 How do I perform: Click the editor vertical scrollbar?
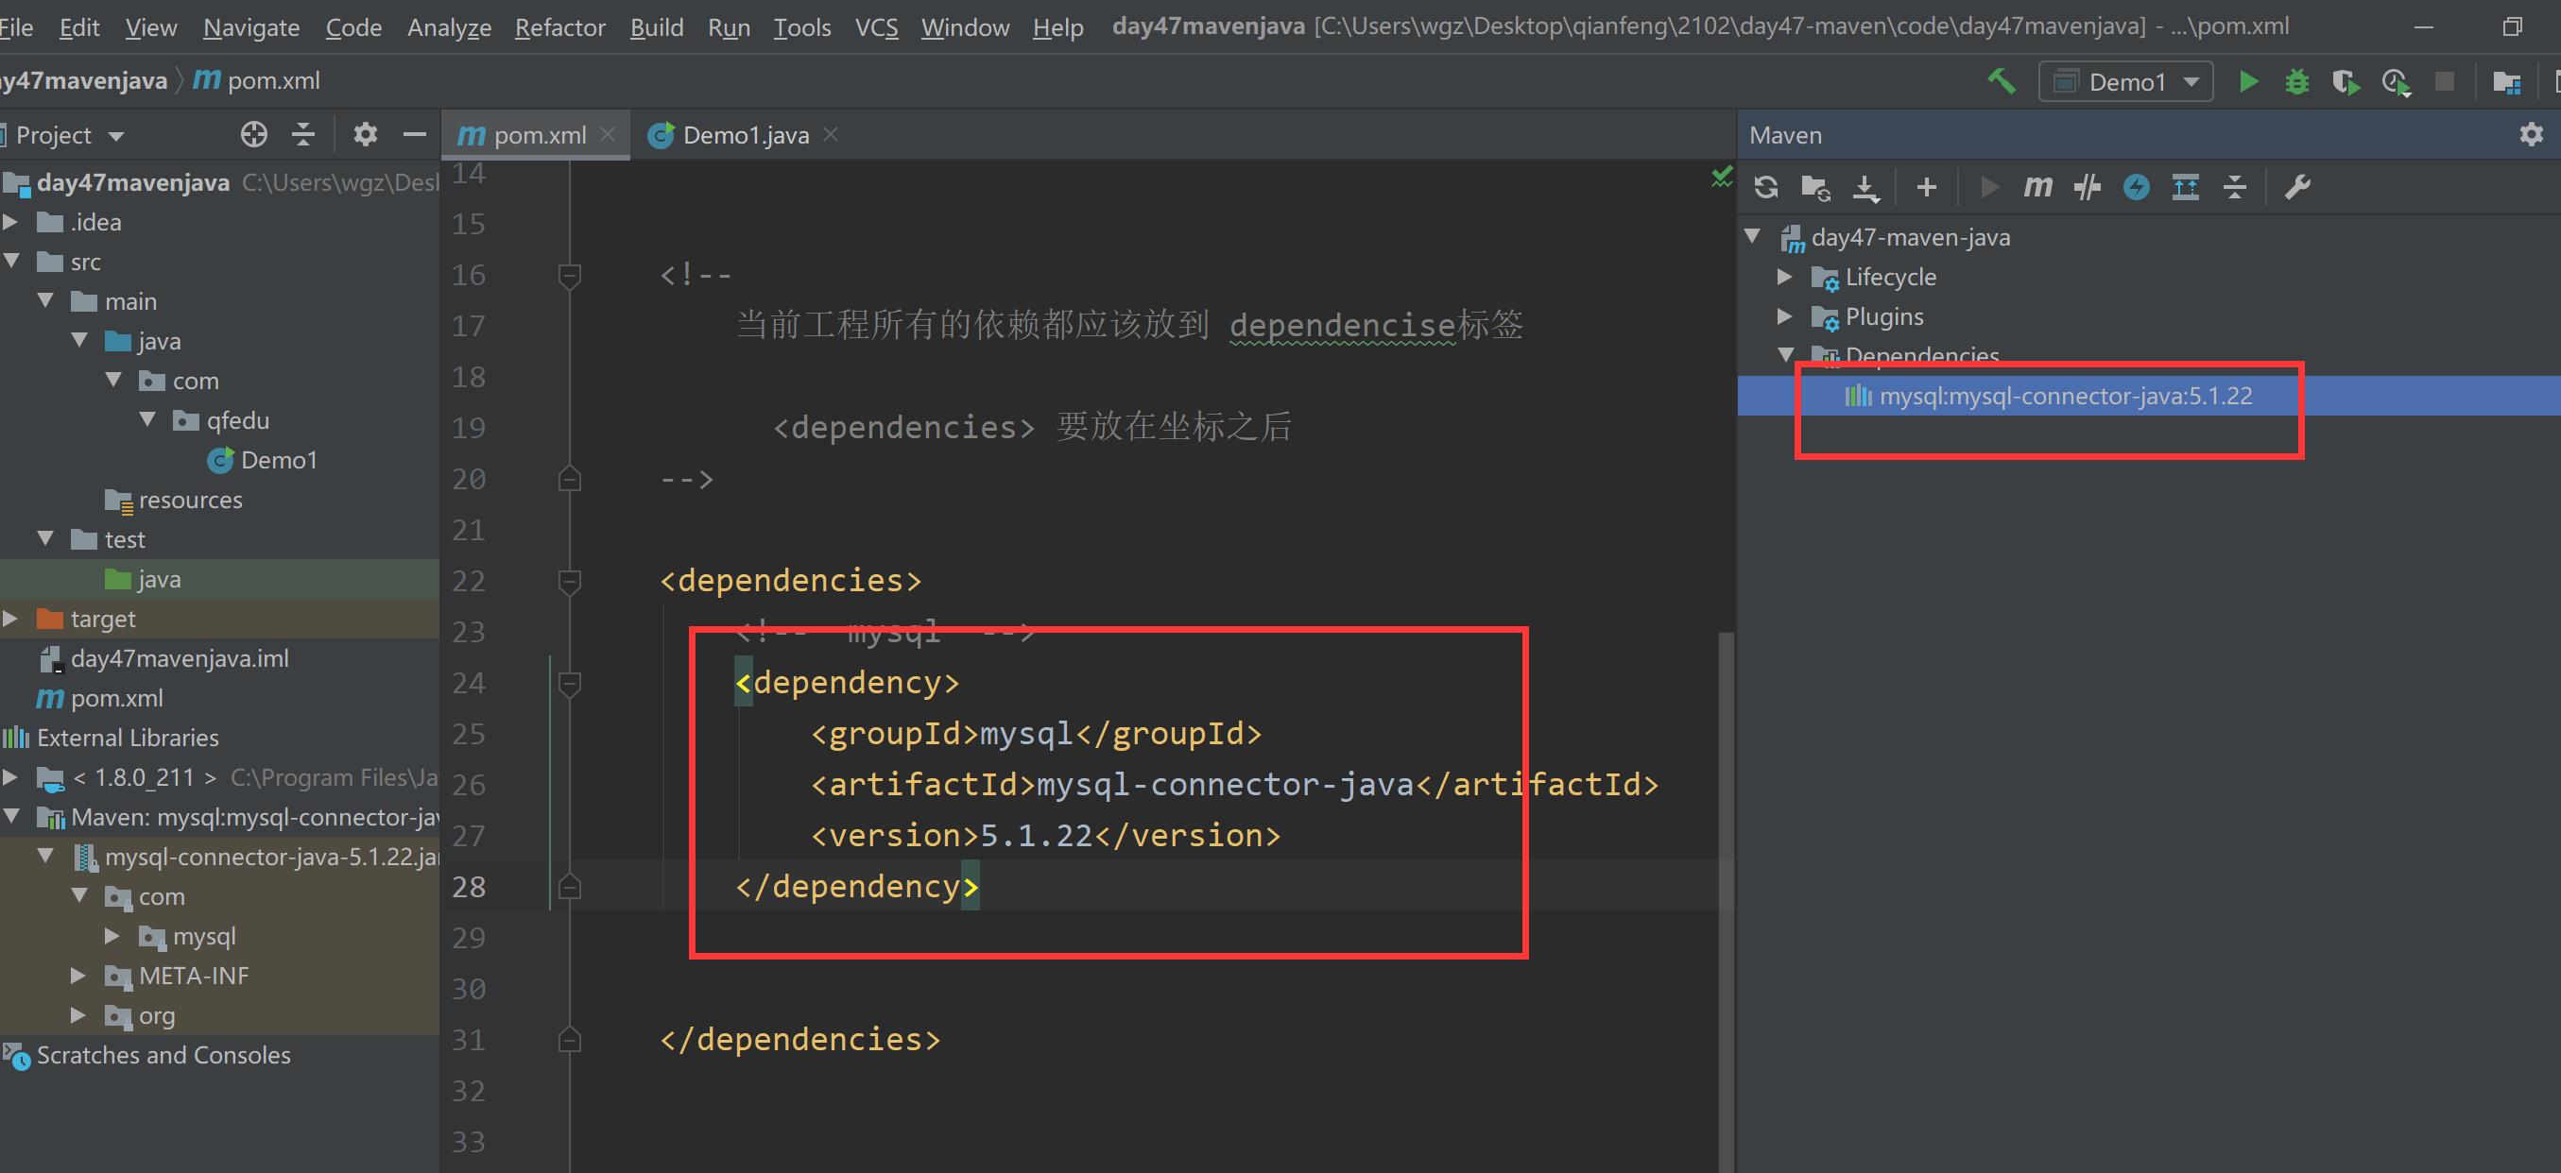1726,902
